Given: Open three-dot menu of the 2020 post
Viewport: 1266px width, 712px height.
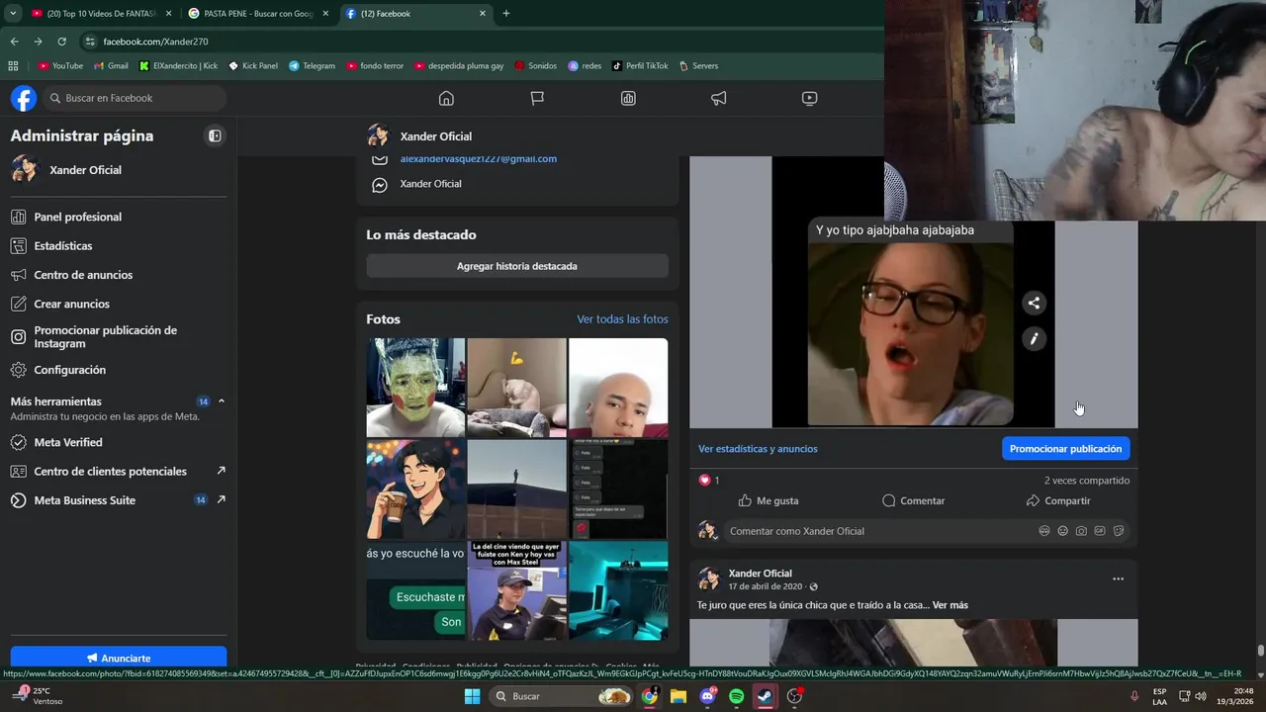Looking at the screenshot, I should tap(1118, 578).
